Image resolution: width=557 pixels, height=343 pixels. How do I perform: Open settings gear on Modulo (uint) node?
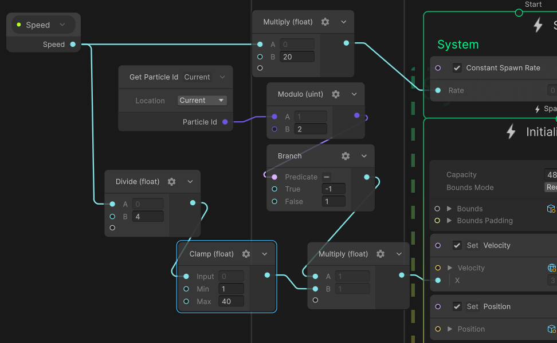coord(336,94)
